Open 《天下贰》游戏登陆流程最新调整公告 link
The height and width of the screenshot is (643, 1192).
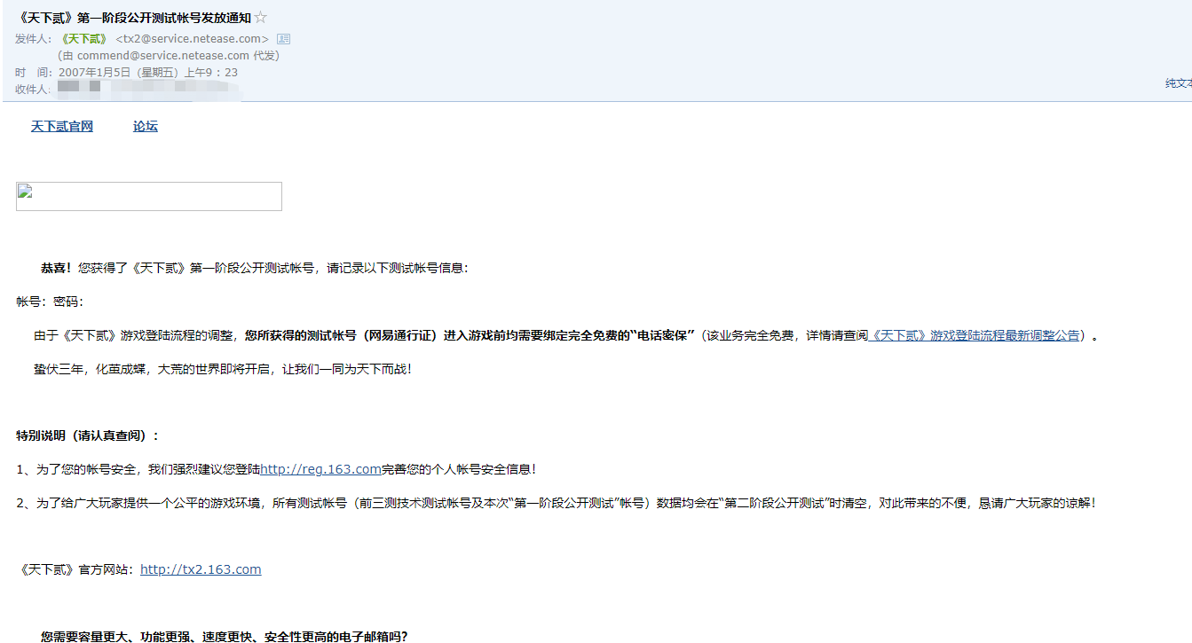pos(974,336)
